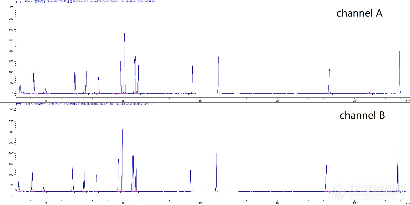This screenshot has height=205, width=410.
Task: Click the channel B peak near 23.2 min
Action: pos(326,178)
